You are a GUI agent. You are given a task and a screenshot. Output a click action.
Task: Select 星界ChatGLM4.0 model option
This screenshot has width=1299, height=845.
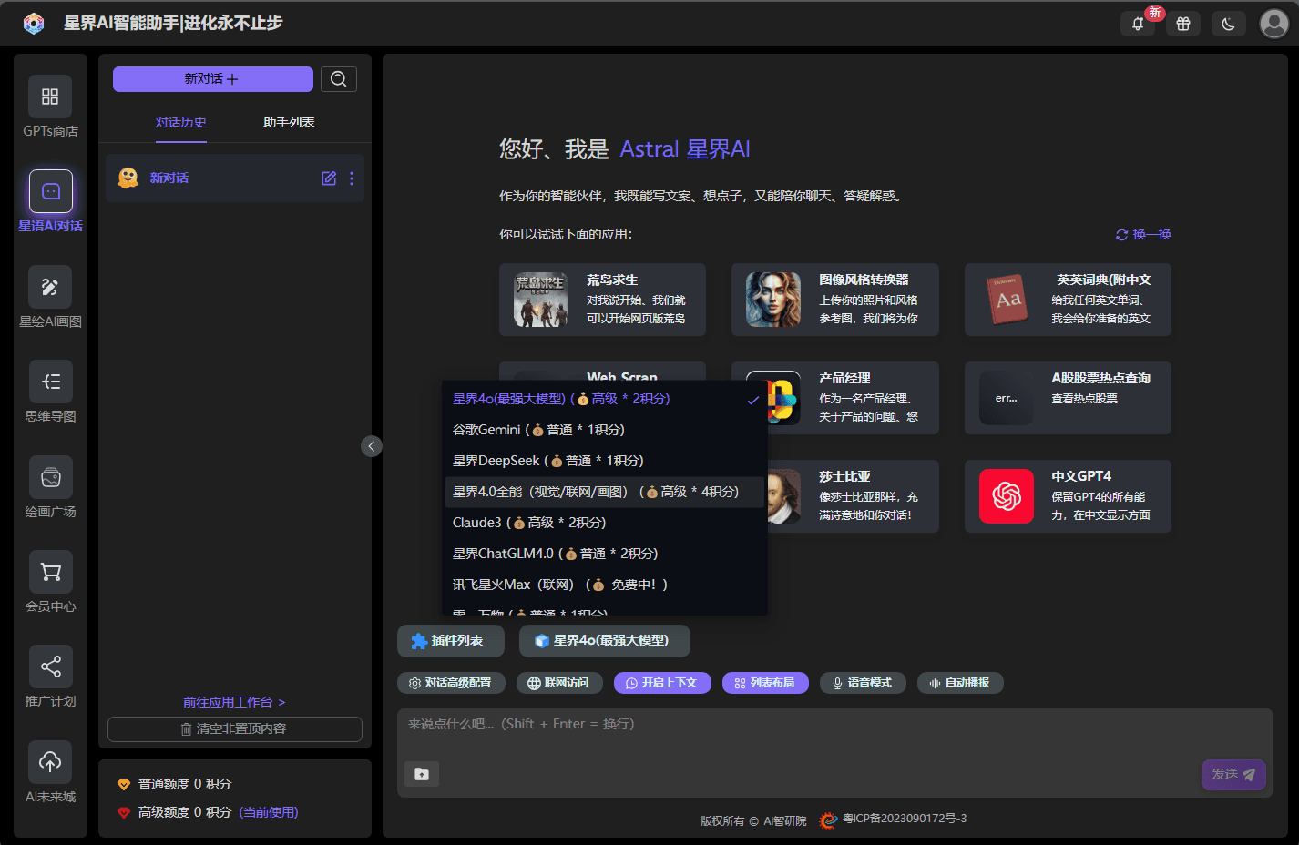tap(604, 554)
